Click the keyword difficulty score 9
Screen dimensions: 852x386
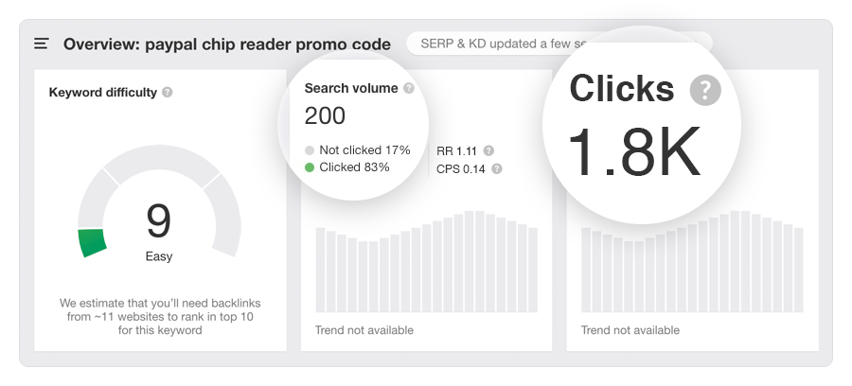159,221
